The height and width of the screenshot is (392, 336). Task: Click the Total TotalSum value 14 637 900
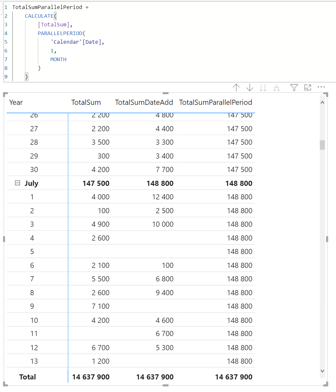[x=91, y=377]
